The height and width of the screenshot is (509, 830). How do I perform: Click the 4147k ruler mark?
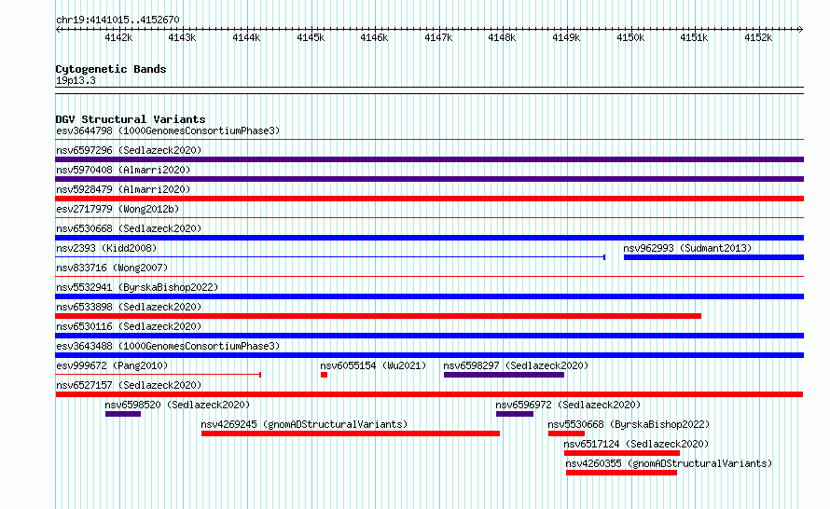tap(438, 37)
